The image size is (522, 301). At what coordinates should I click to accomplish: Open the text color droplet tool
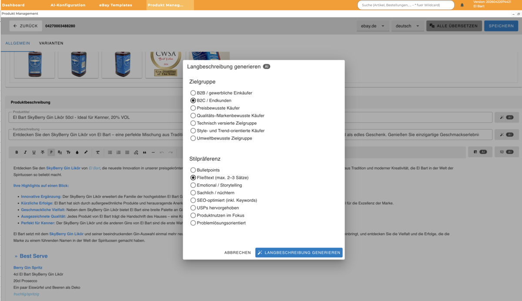tap(77, 152)
